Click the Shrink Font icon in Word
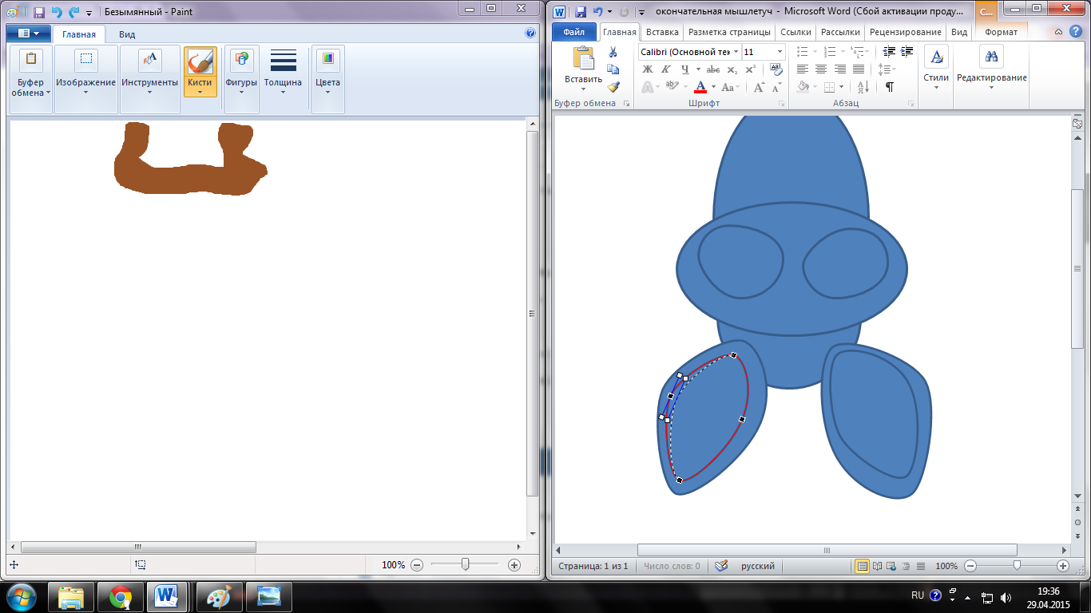Screen dimensions: 1091x613 coord(776,87)
